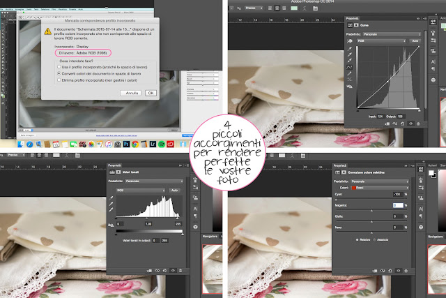Select the Assoluto radio button
This screenshot has width=446, height=298.
374,240
